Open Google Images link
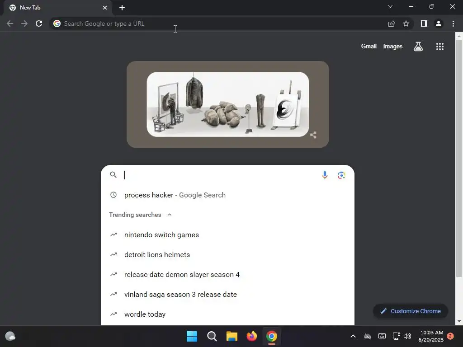The image size is (463, 347). coord(393,47)
